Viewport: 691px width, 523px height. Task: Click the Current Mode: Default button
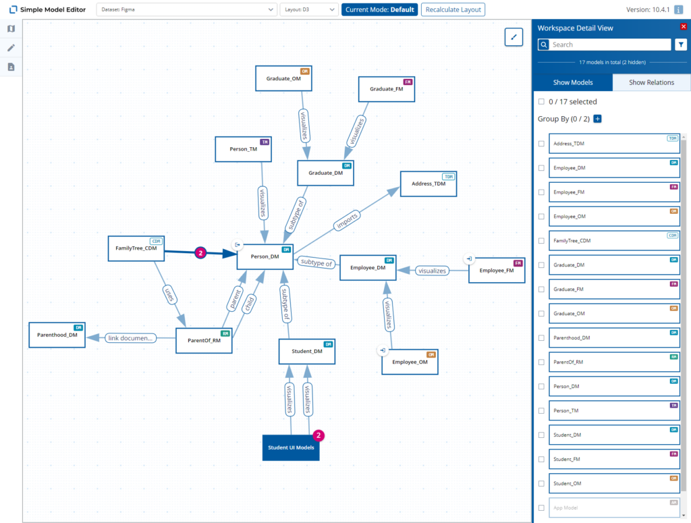379,9
